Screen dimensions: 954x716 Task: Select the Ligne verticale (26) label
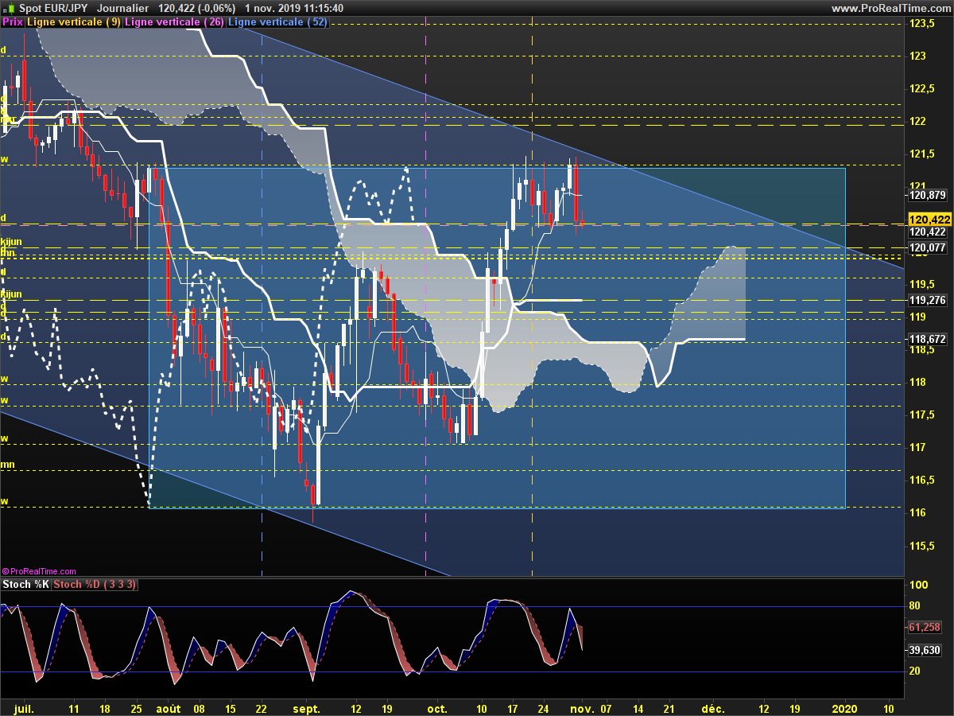(175, 22)
